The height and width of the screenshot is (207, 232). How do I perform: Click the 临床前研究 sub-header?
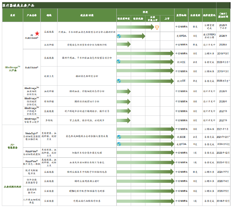[124, 19]
